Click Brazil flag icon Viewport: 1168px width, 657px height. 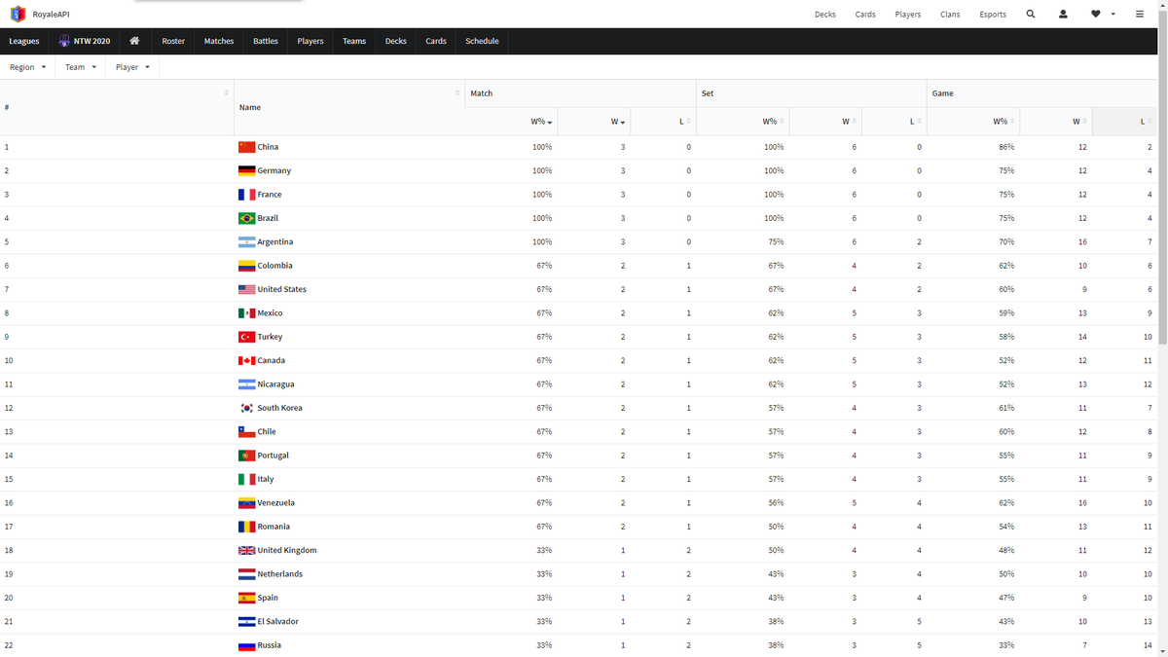[247, 218]
